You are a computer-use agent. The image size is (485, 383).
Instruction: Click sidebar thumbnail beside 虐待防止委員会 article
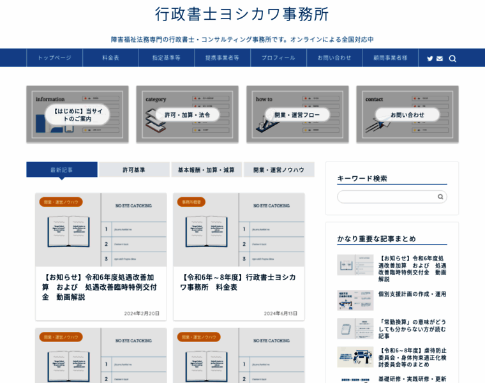point(355,357)
